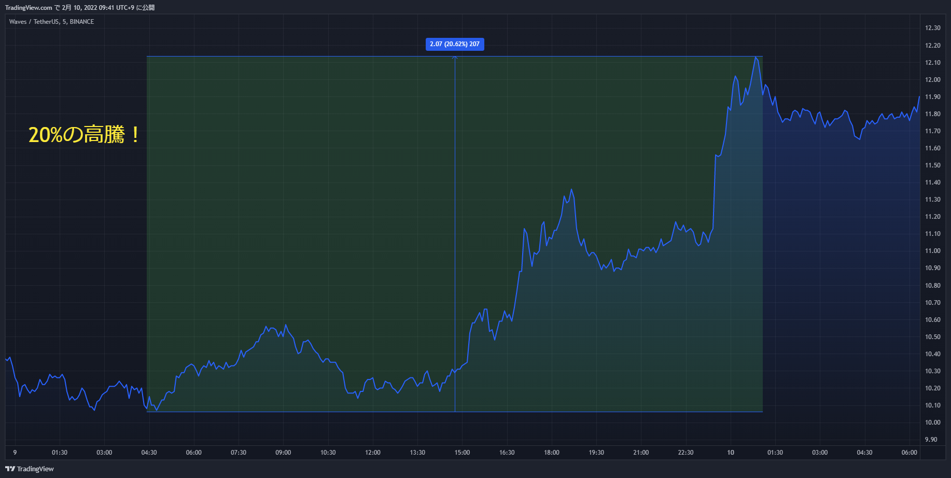Click the 11.80 price axis label

coord(932,114)
